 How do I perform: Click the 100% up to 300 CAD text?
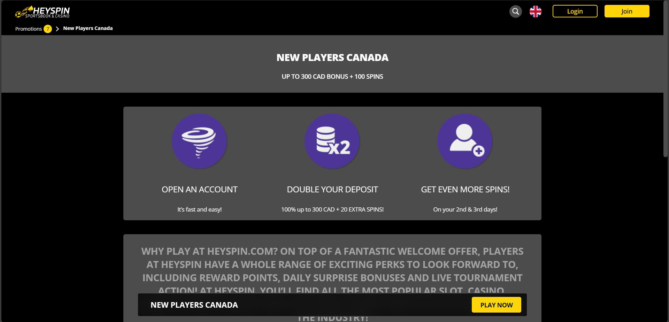point(332,209)
